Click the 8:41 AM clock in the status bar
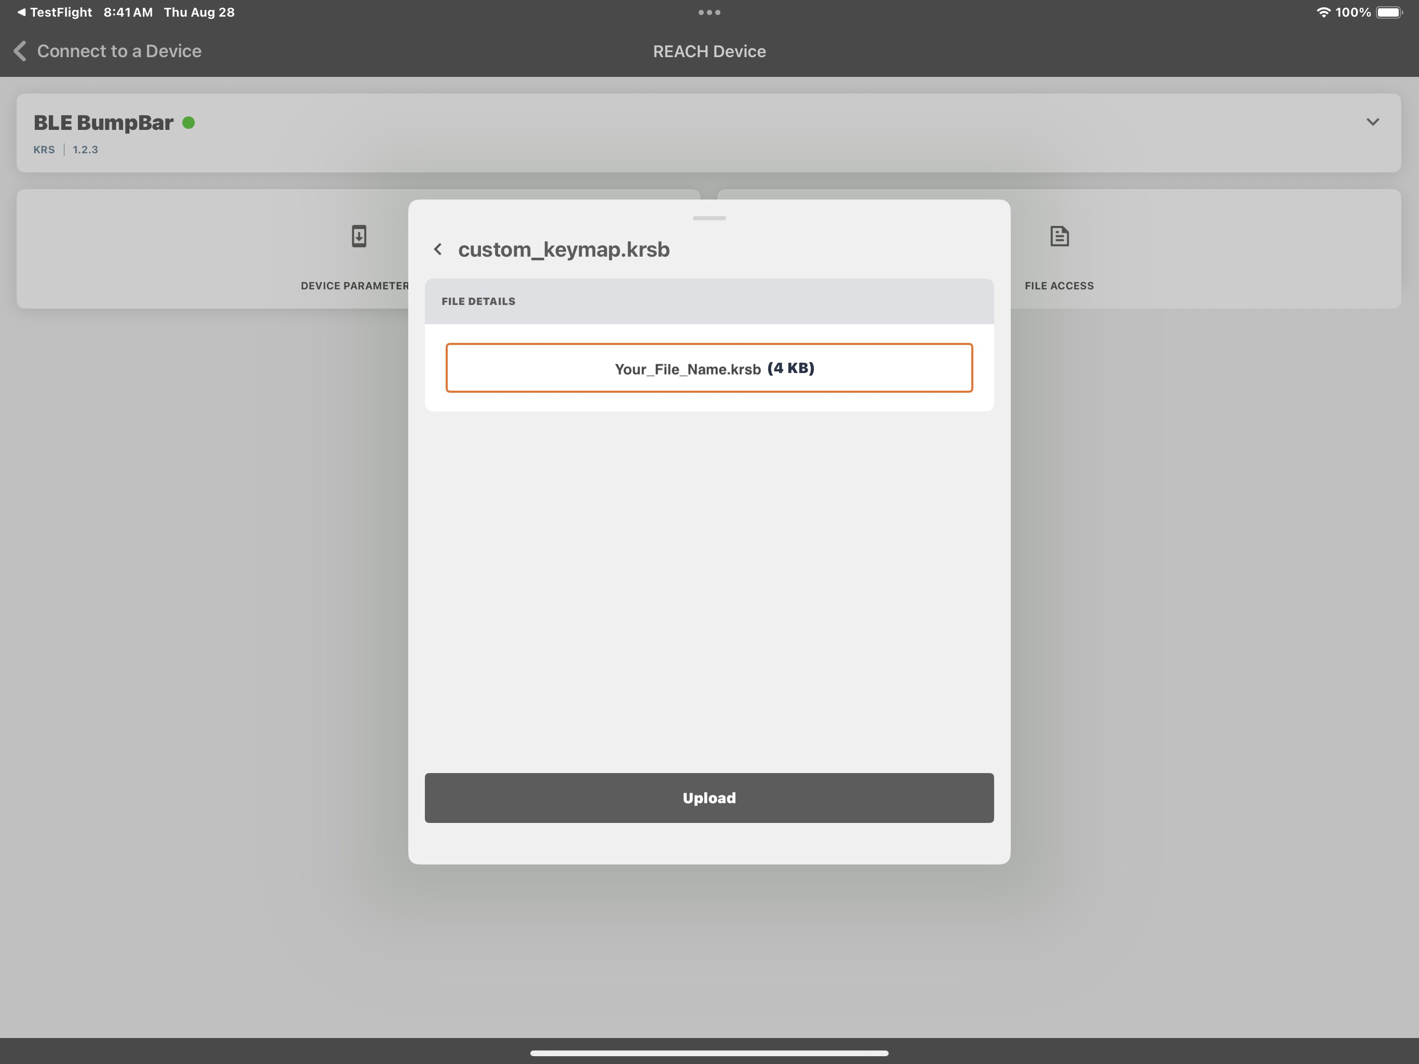This screenshot has width=1419, height=1064. [x=128, y=12]
